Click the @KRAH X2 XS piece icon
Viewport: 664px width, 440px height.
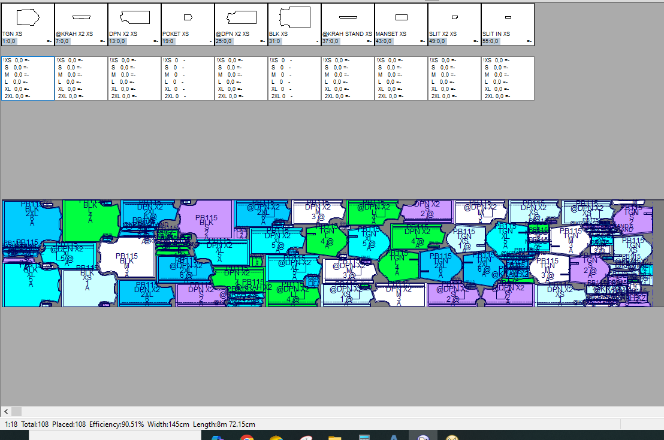click(x=81, y=17)
